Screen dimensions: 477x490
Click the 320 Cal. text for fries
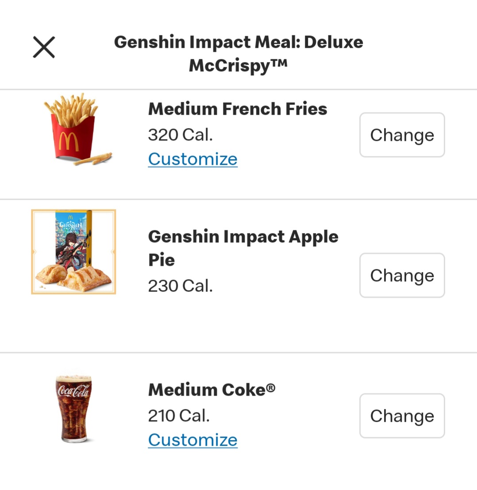point(181,135)
